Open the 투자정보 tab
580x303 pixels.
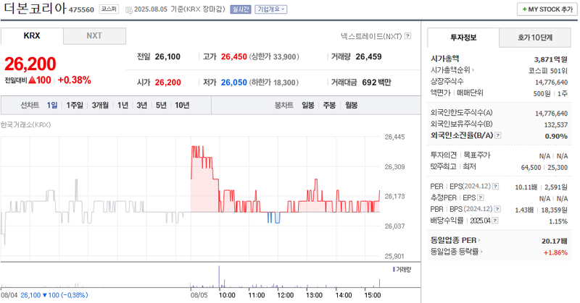point(463,38)
